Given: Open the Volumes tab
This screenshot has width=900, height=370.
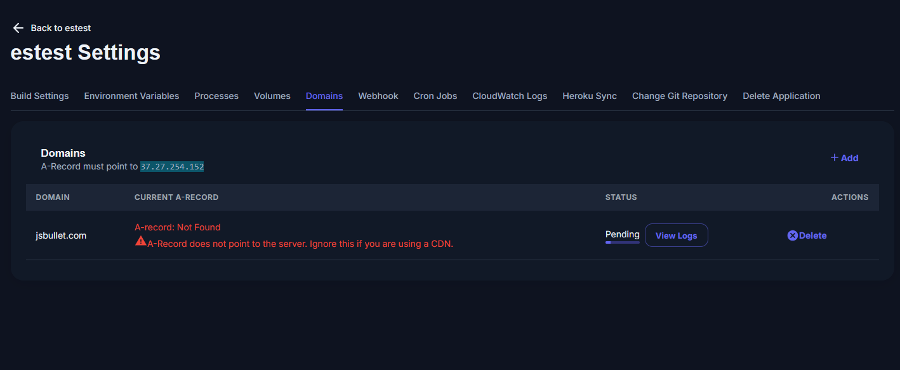Looking at the screenshot, I should [272, 96].
